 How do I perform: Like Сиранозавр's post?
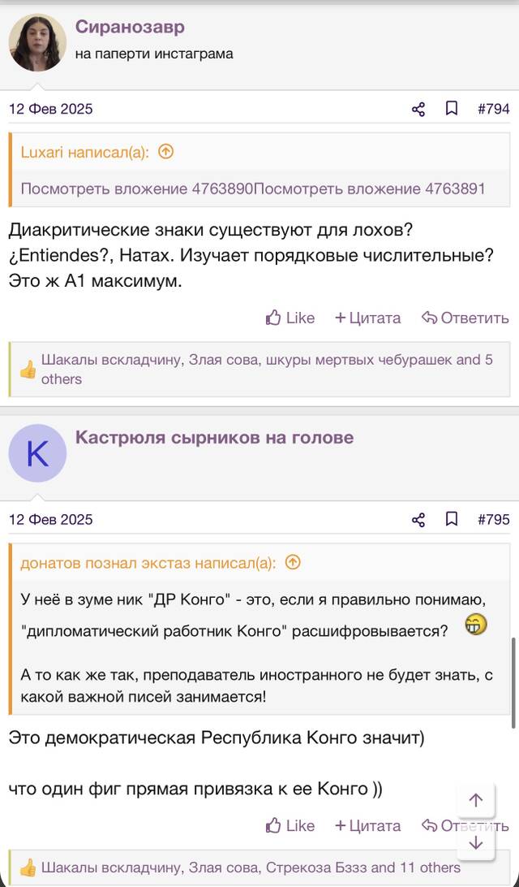290,318
